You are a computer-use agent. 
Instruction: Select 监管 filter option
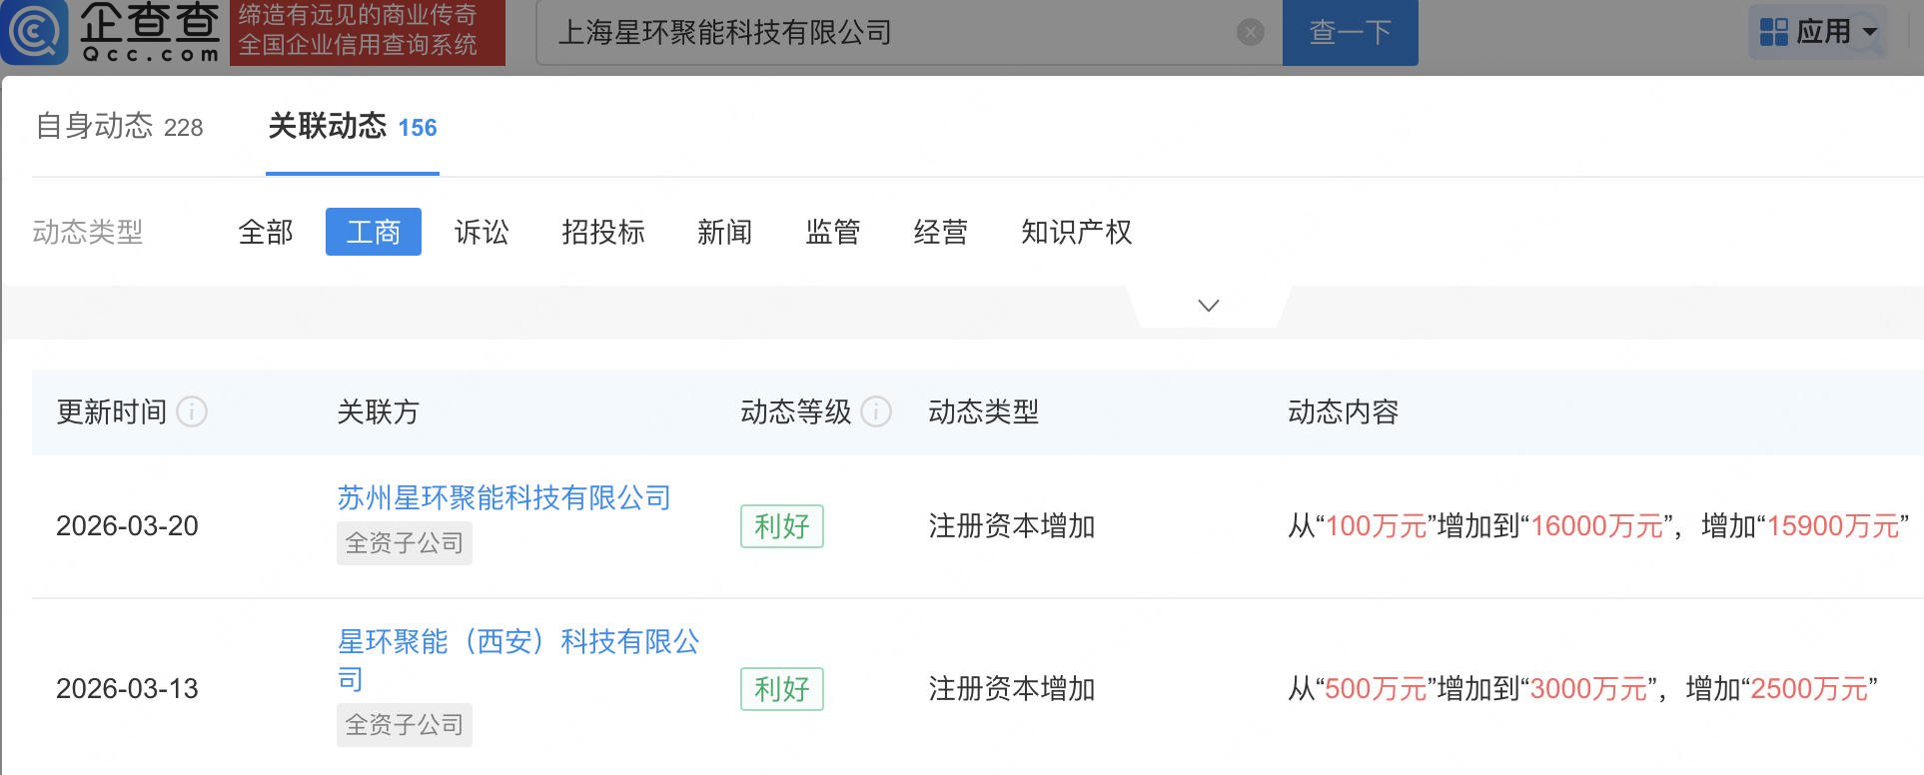click(832, 232)
